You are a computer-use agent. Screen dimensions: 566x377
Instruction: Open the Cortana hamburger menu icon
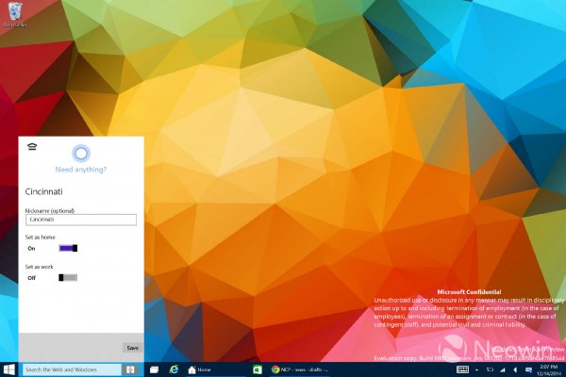point(31,146)
